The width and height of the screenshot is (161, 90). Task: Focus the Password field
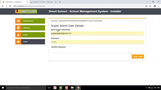(97, 42)
